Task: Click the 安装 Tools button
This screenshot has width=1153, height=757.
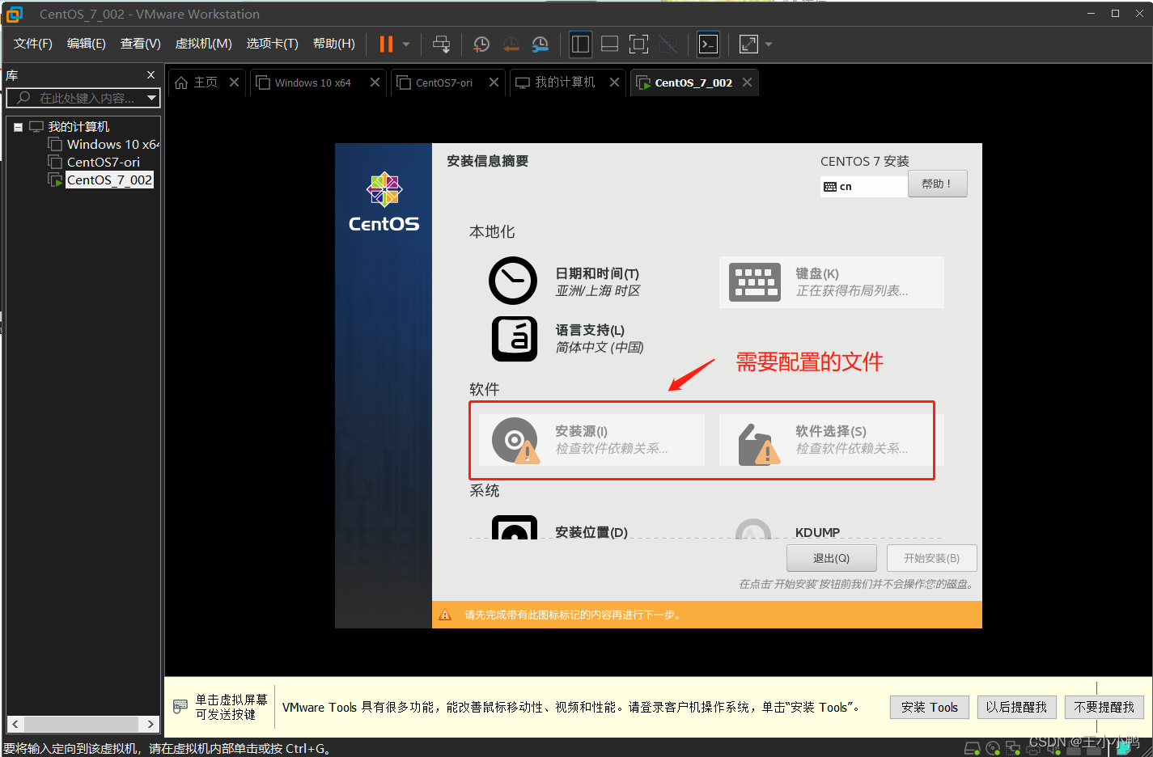Action: [929, 707]
